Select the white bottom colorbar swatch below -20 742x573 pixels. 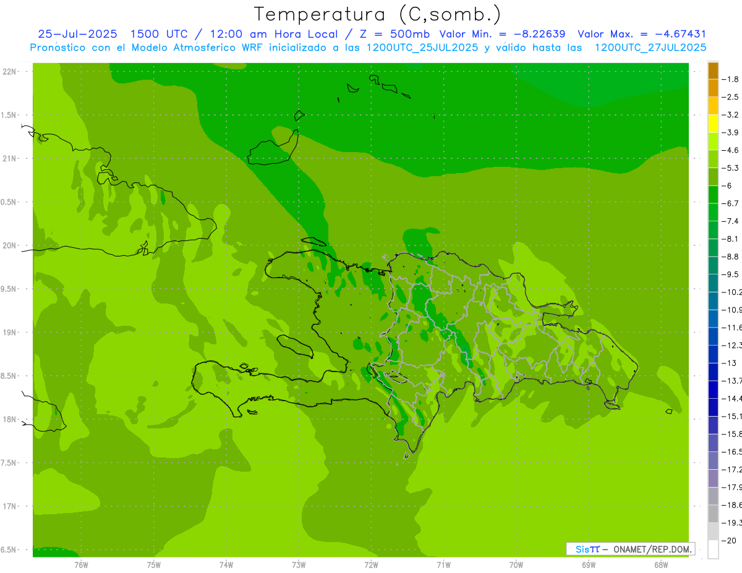point(713,550)
